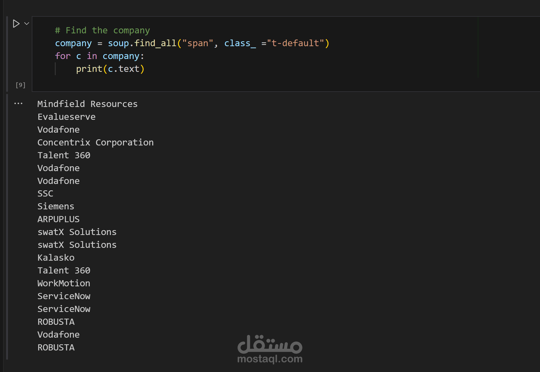The image size is (540, 372).
Task: Collapse cell output using left gutter bar
Action: click(x=7, y=226)
